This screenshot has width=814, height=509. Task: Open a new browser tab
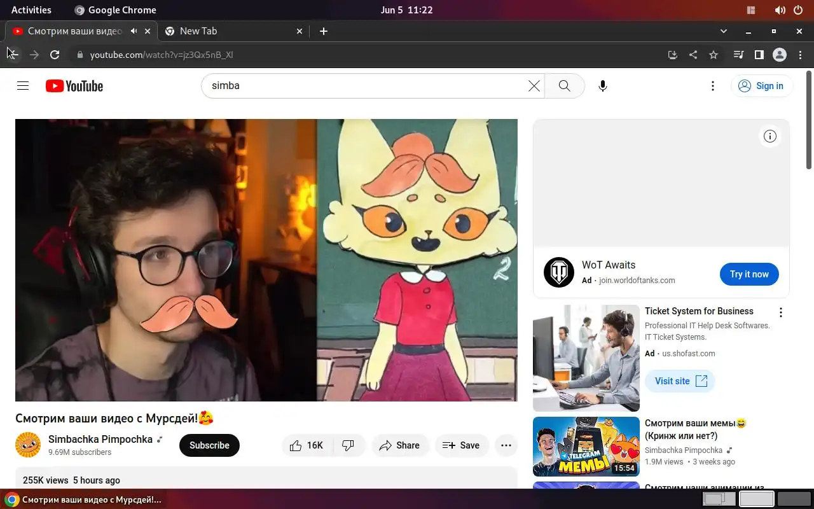coord(324,31)
